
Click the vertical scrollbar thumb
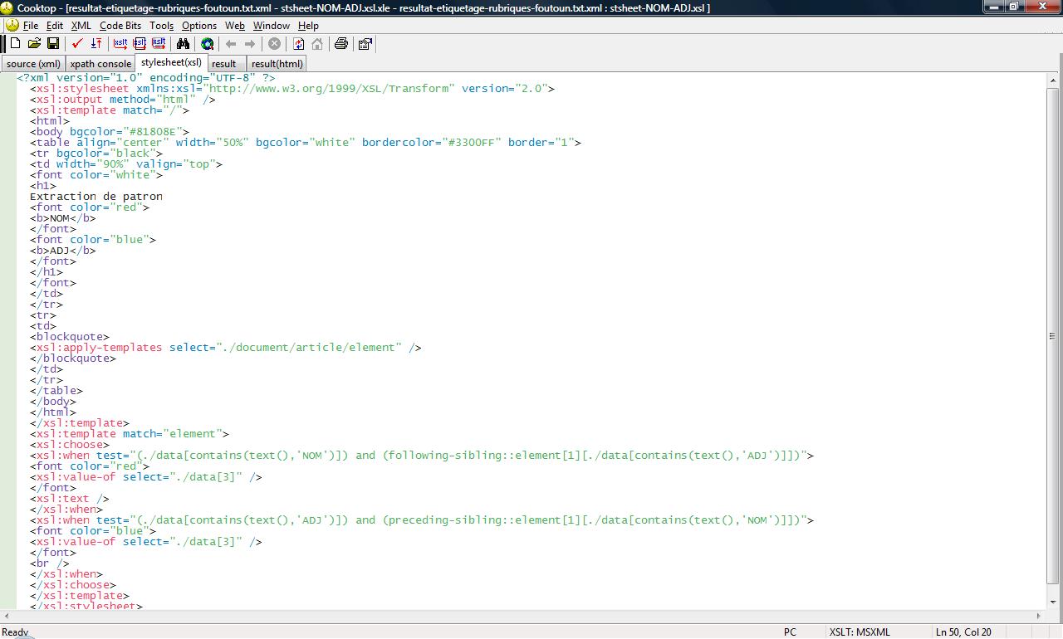[1052, 336]
